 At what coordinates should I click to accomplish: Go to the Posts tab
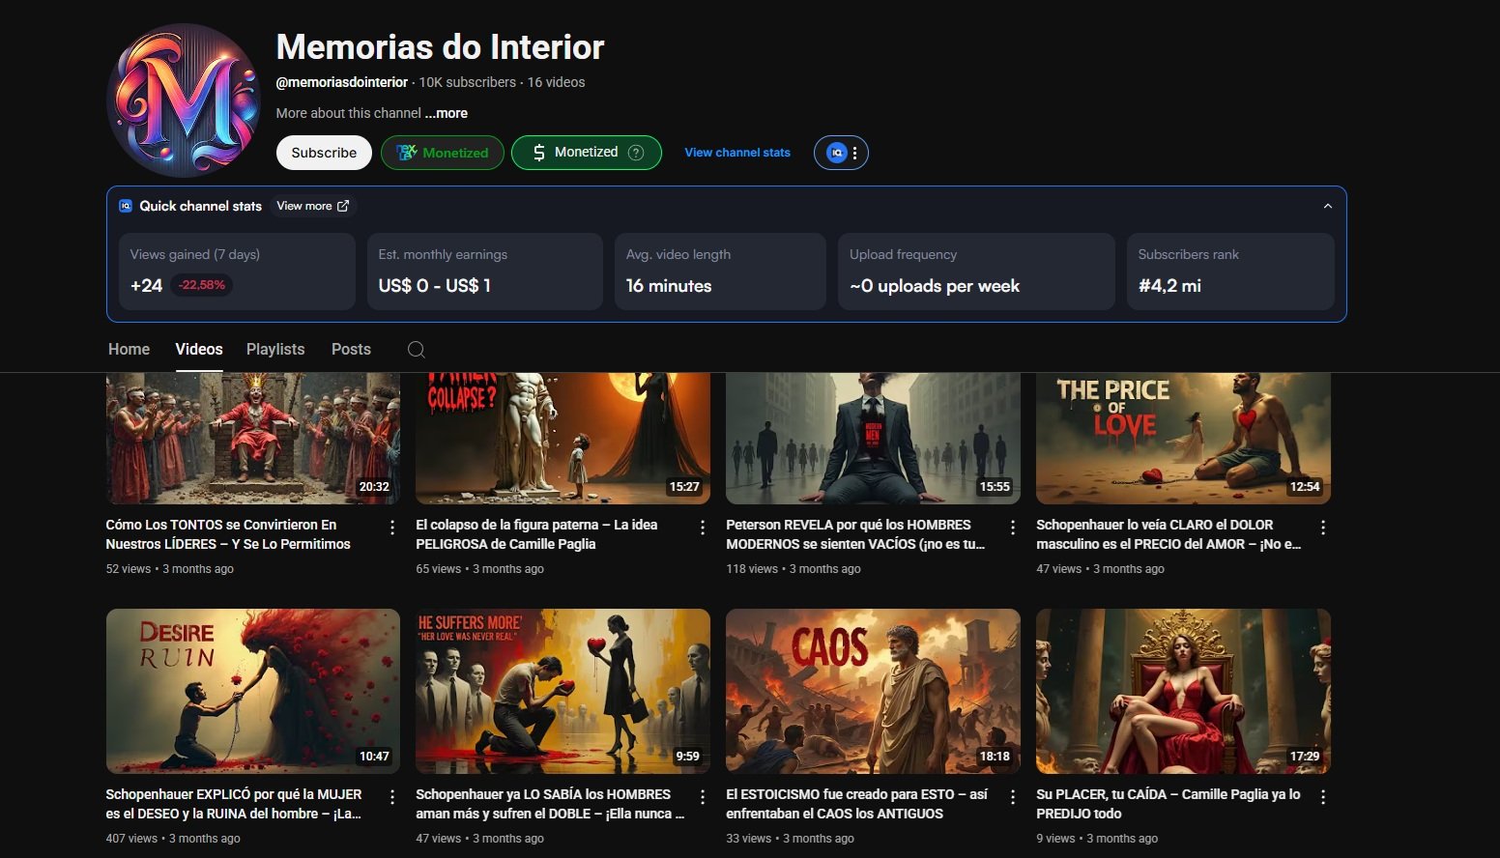[351, 349]
